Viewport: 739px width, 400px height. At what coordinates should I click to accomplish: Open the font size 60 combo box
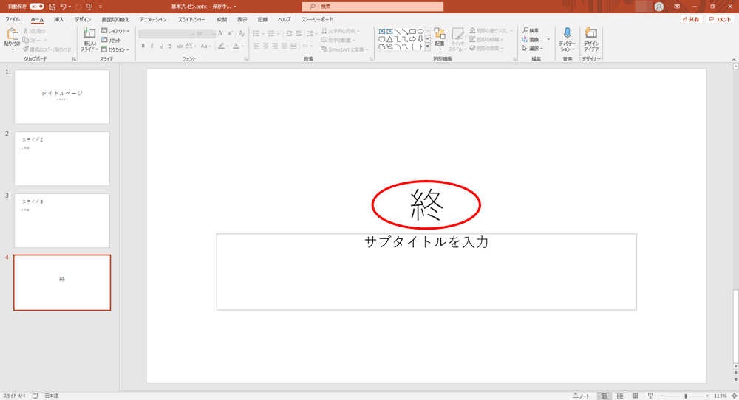[205, 34]
